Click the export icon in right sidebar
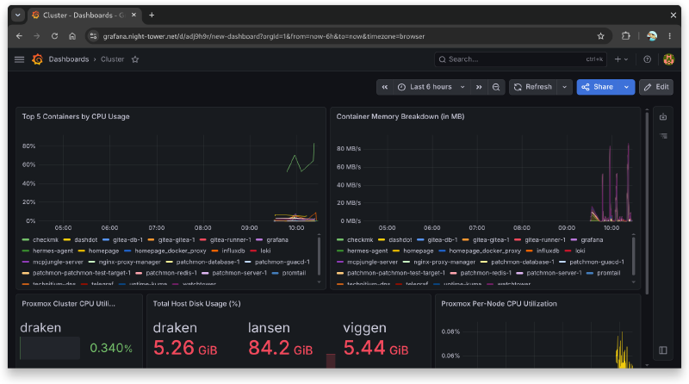The image size is (689, 384). pyautogui.click(x=663, y=117)
